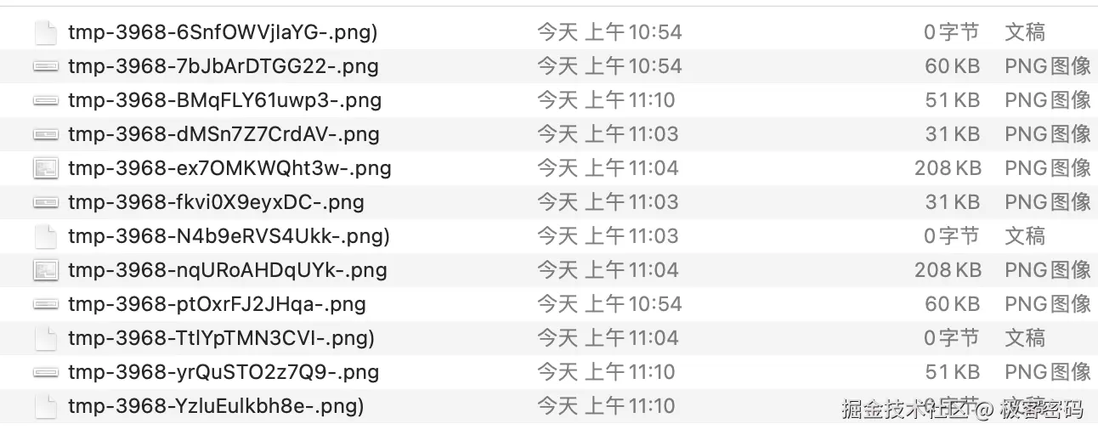Select the tmp-3968-nqURoAHDqUYk-.png filename

[227, 270]
